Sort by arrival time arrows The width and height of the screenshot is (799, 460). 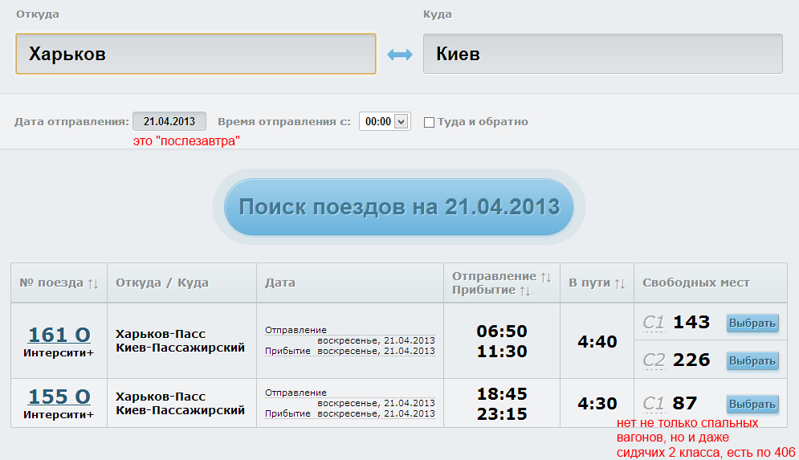[525, 290]
